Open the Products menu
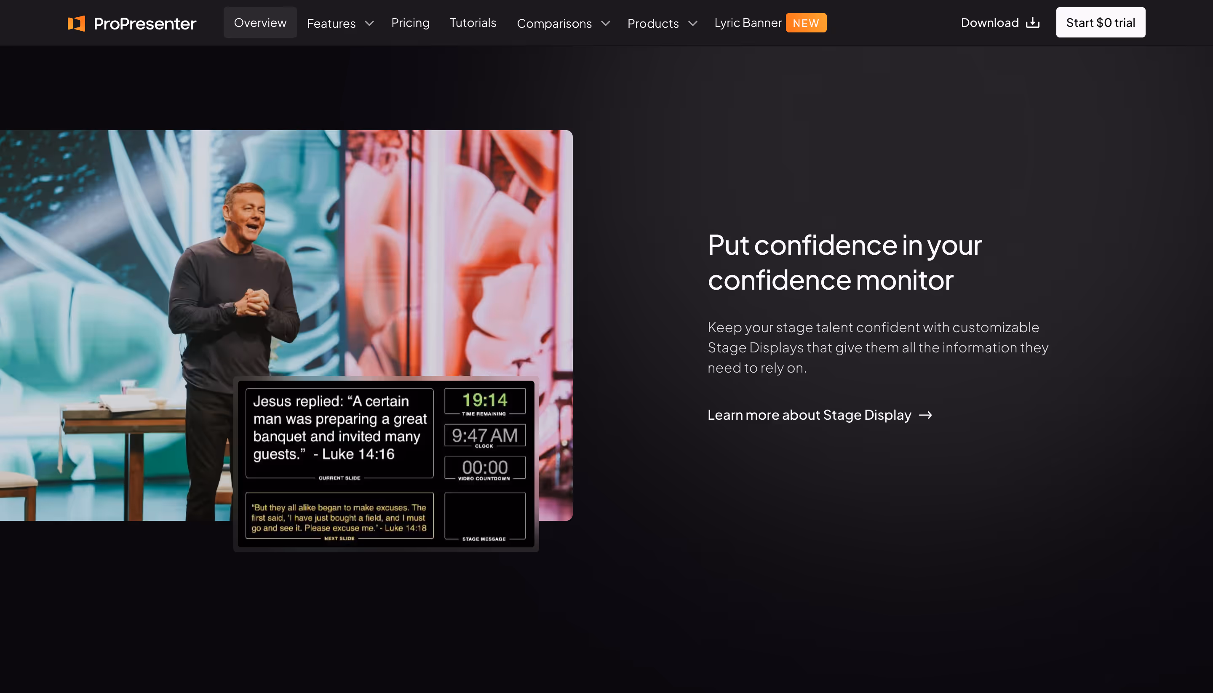Screen dimensions: 1213x693 click(x=653, y=23)
